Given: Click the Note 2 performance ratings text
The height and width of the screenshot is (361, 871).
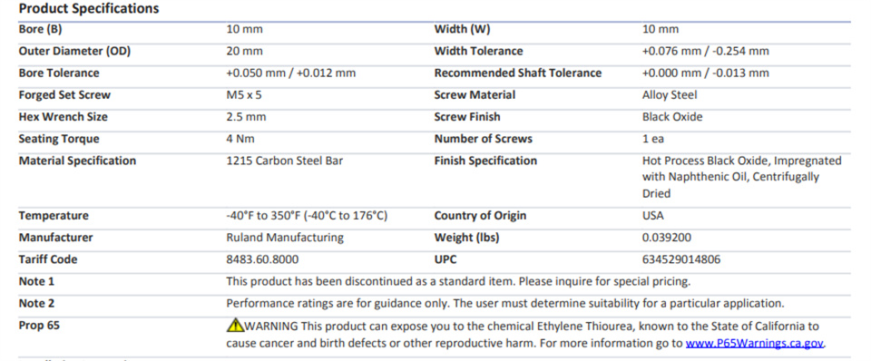Looking at the screenshot, I should click(505, 304).
